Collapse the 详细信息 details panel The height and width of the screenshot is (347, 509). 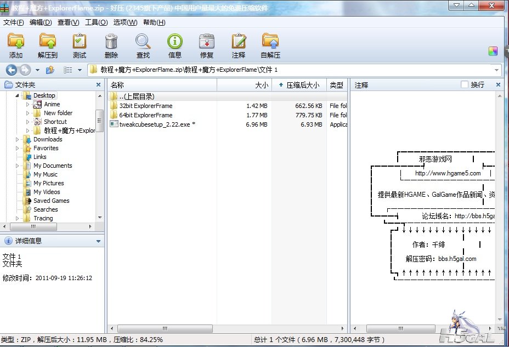point(99,241)
